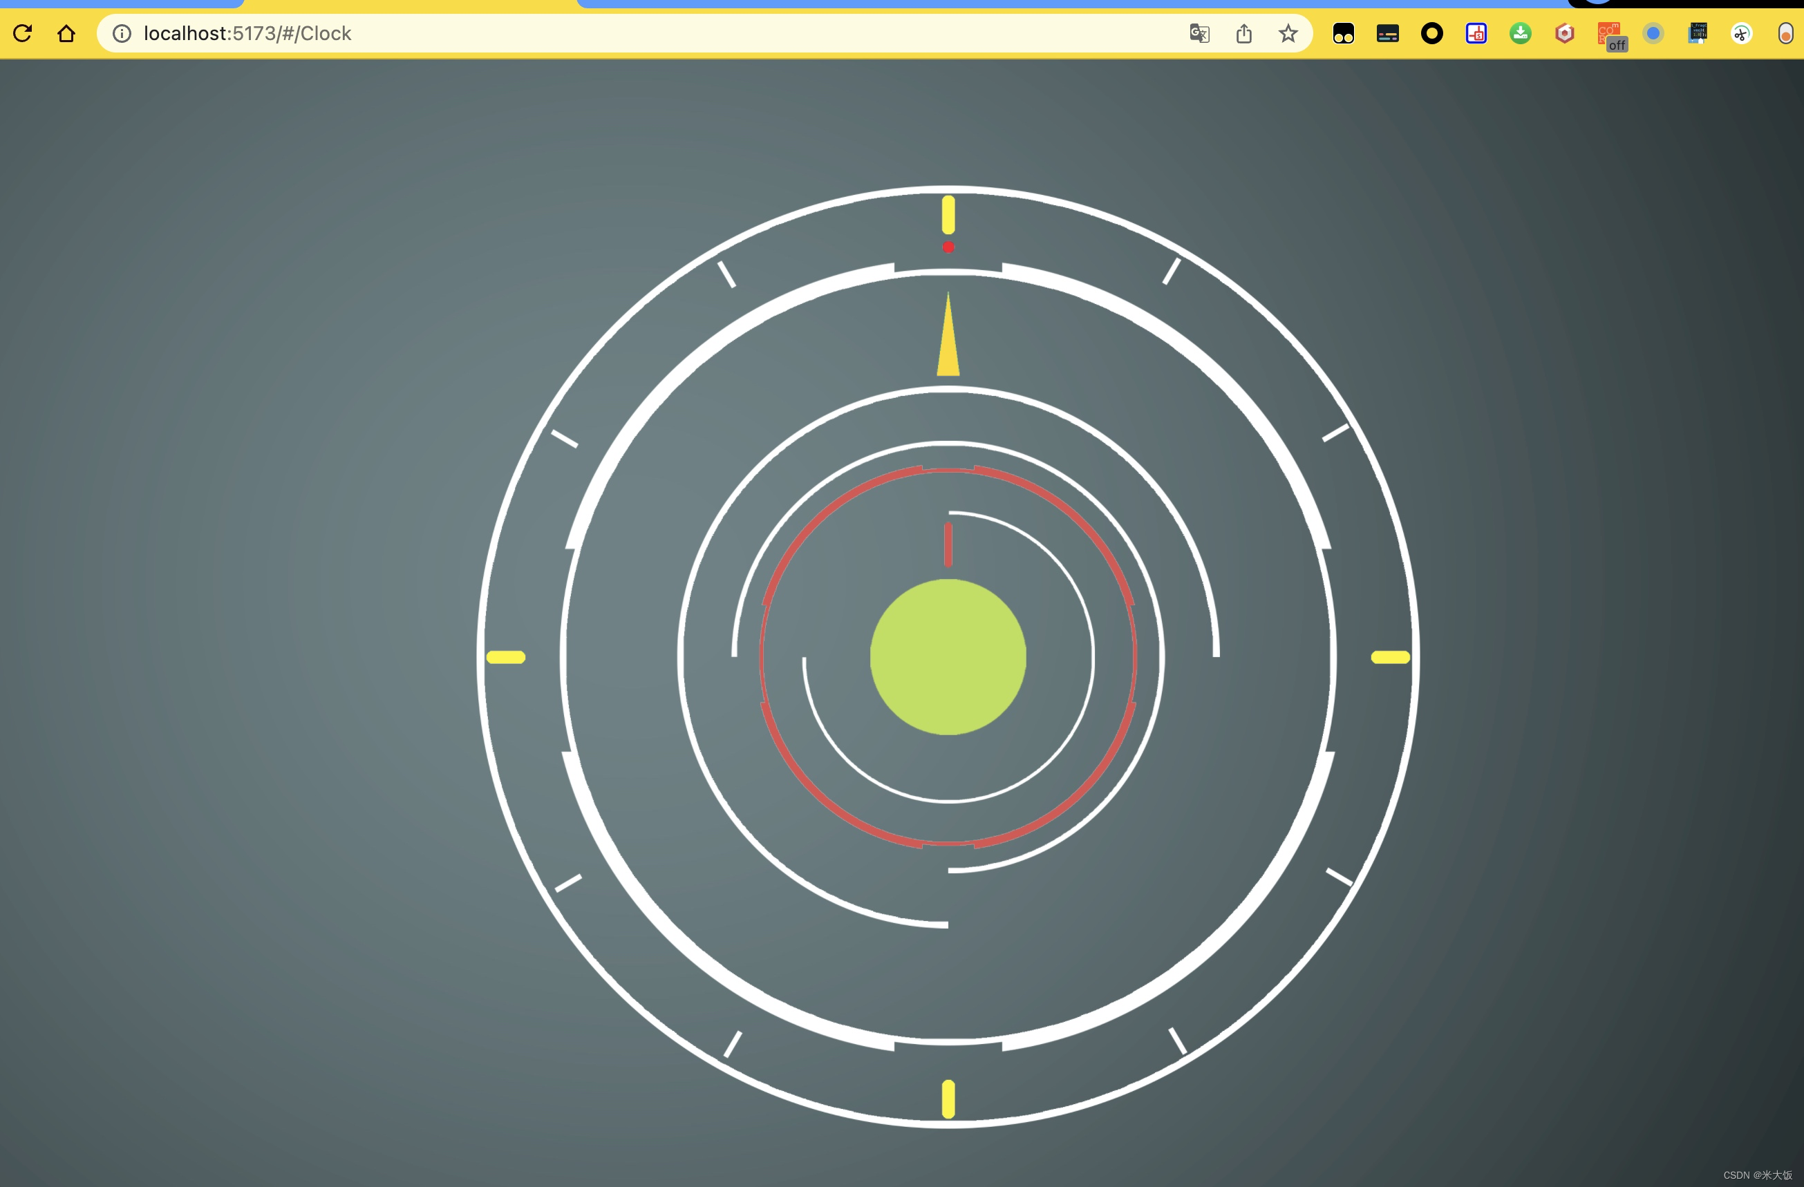Toggle the CORS extension marked off
This screenshot has height=1187, width=1804.
[1610, 35]
